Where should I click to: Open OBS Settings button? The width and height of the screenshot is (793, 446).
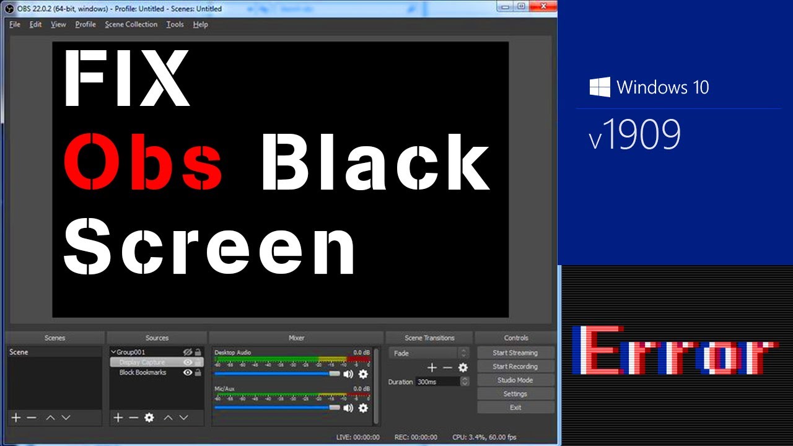tap(515, 393)
